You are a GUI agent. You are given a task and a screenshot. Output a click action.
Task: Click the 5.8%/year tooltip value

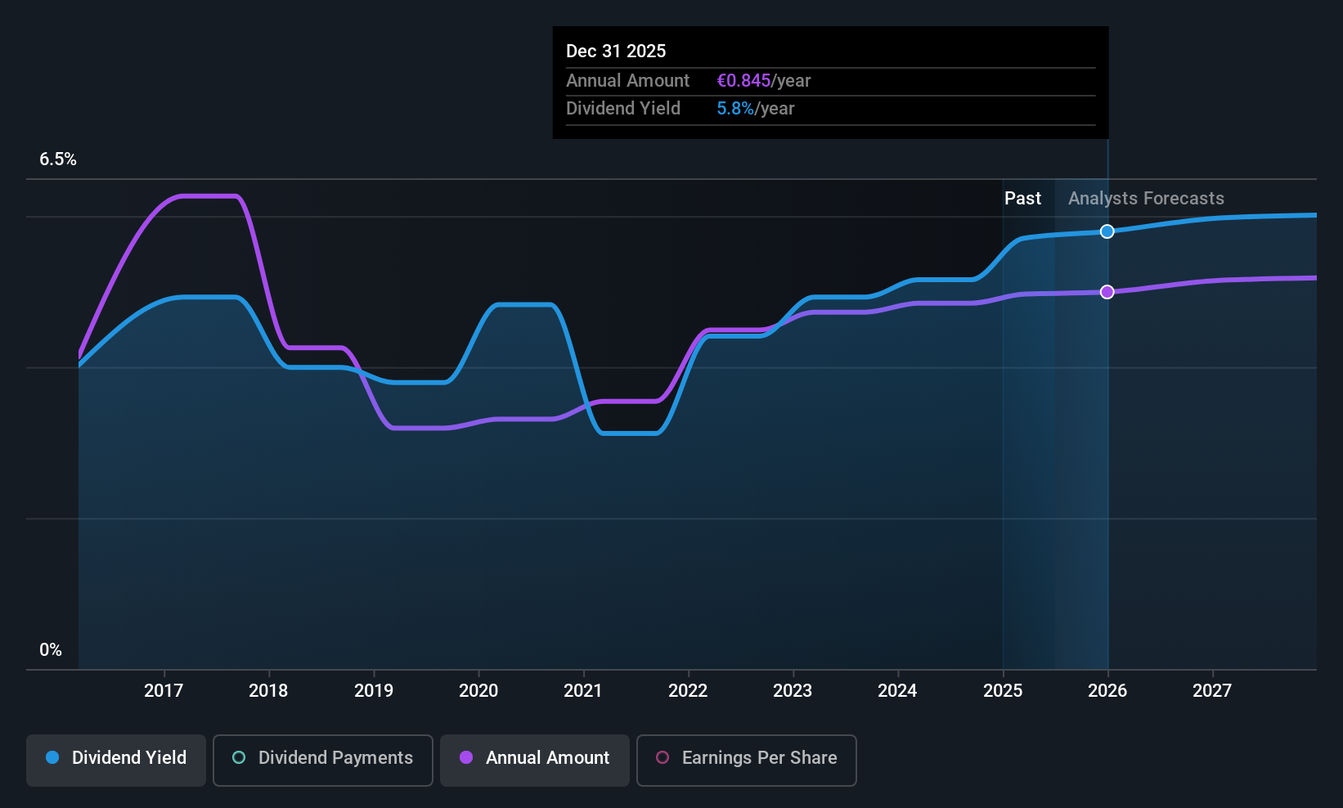756,109
